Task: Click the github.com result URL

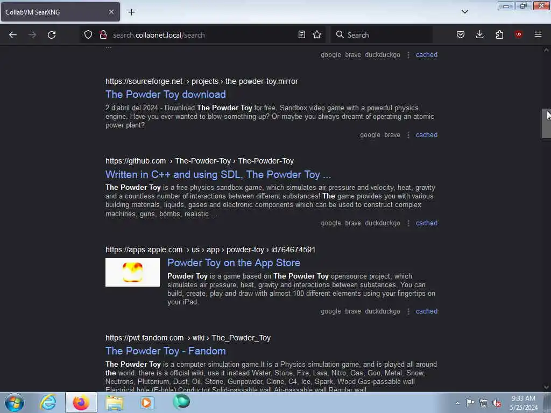Action: (x=200, y=161)
